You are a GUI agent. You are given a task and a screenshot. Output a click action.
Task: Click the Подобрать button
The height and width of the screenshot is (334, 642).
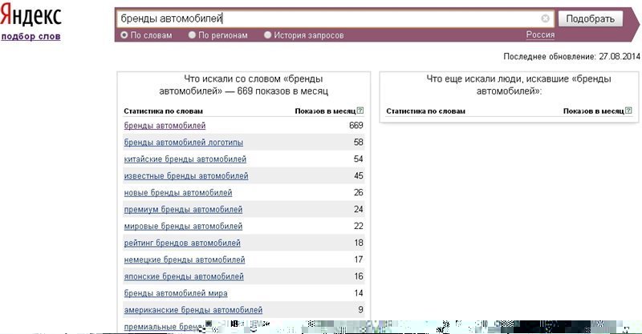coord(591,18)
